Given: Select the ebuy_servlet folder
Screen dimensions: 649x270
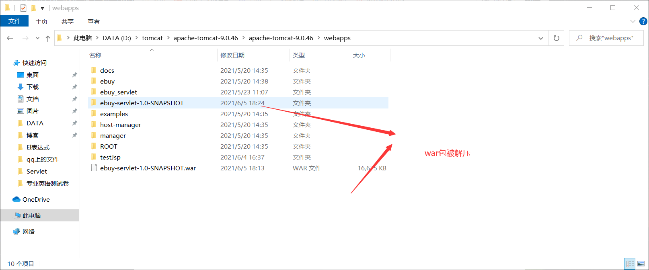Looking at the screenshot, I should (238, 92).
